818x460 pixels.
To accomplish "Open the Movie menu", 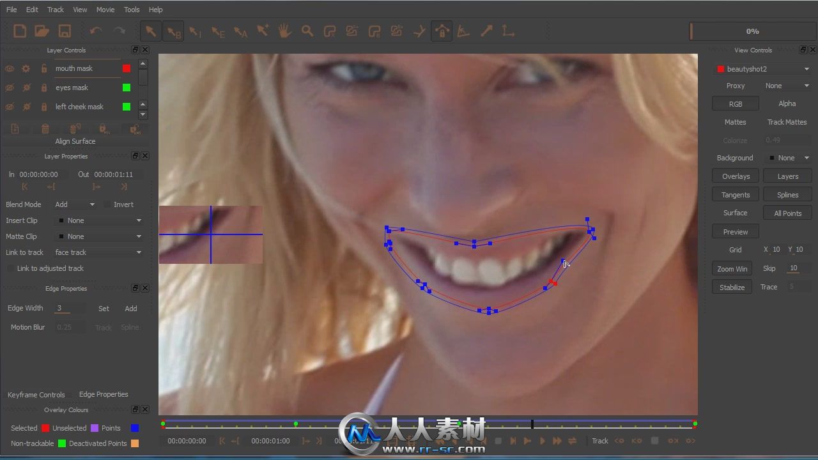I will click(x=105, y=10).
